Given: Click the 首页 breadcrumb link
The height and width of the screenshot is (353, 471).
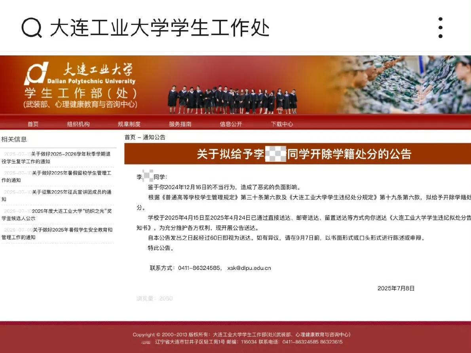Looking at the screenshot, I should pos(130,137).
